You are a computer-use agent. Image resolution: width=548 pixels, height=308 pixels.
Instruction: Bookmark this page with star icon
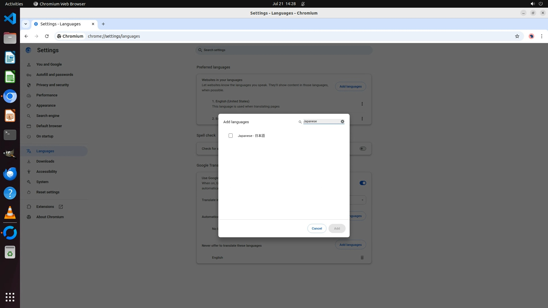[517, 36]
